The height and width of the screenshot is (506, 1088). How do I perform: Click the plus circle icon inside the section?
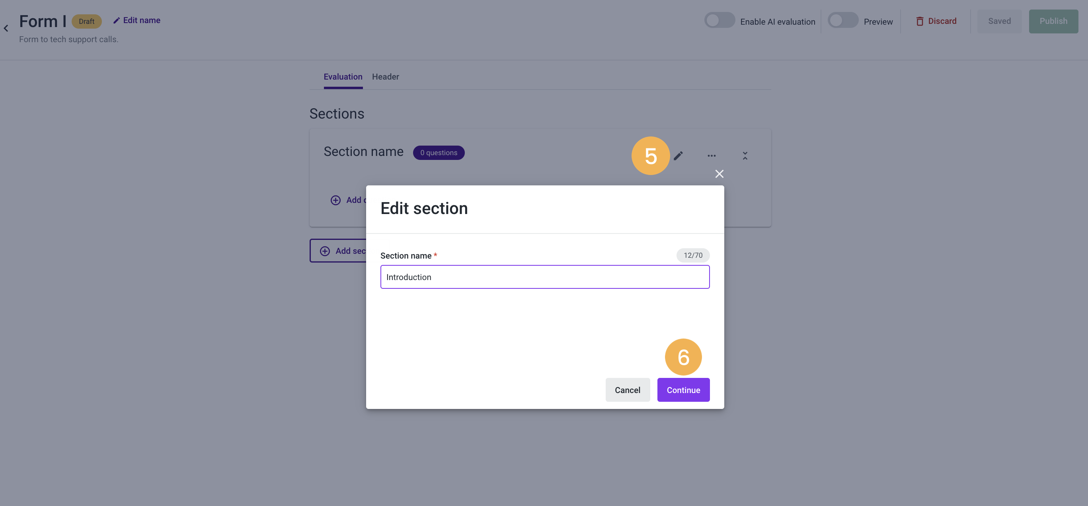pyautogui.click(x=335, y=200)
